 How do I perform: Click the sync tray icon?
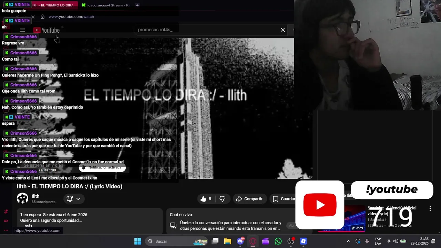pos(358,241)
